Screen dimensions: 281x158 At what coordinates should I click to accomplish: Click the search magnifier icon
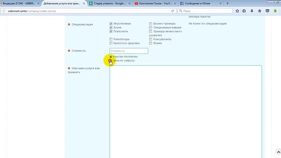pos(180,11)
